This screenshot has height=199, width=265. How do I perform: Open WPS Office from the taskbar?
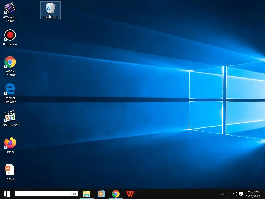tap(130, 194)
